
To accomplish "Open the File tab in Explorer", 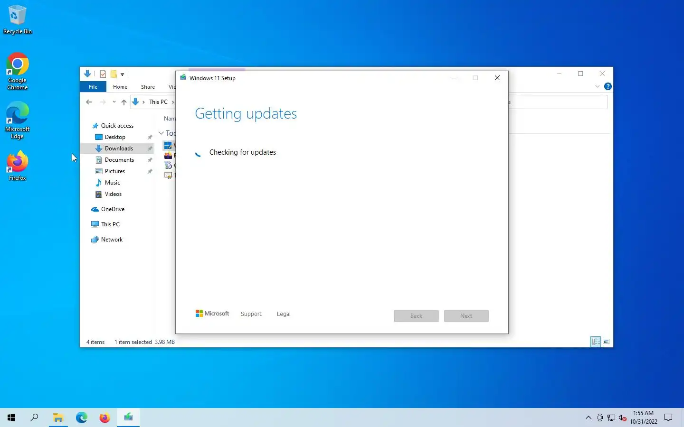I will [x=93, y=87].
